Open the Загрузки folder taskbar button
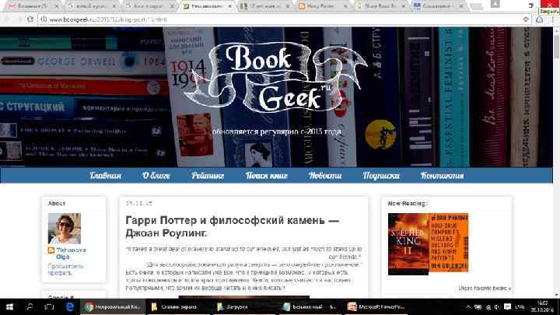This screenshot has height=315, width=560. pyautogui.click(x=243, y=306)
